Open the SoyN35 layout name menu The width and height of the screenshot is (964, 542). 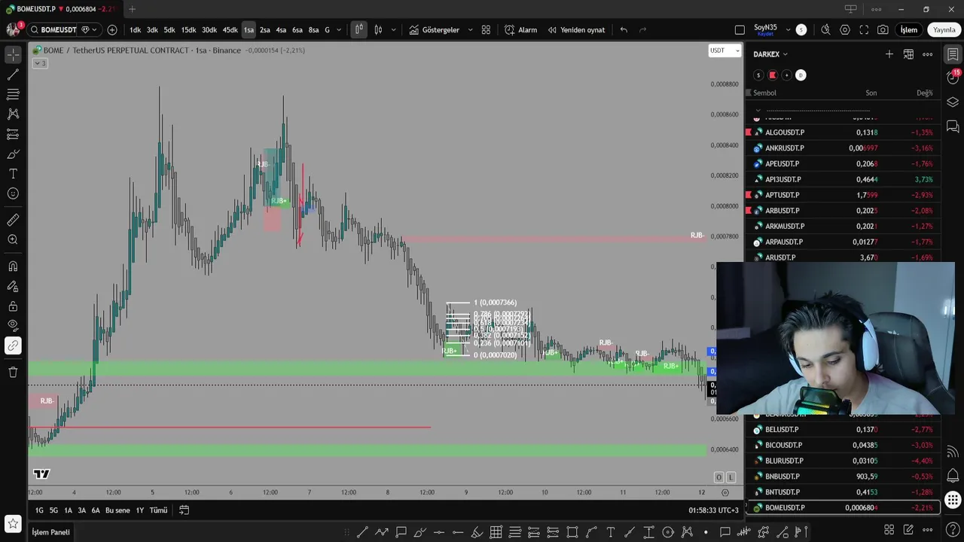[x=765, y=30]
